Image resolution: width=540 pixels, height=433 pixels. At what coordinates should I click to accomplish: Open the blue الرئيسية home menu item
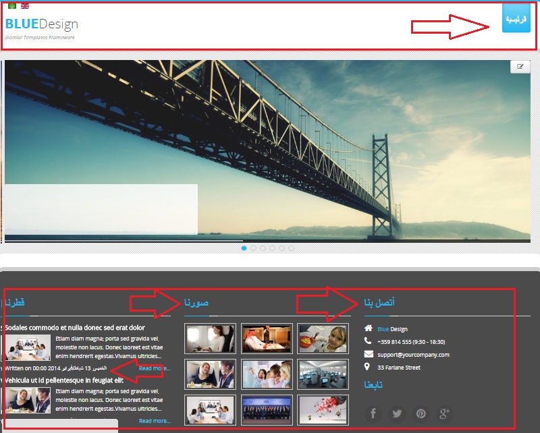(x=516, y=18)
